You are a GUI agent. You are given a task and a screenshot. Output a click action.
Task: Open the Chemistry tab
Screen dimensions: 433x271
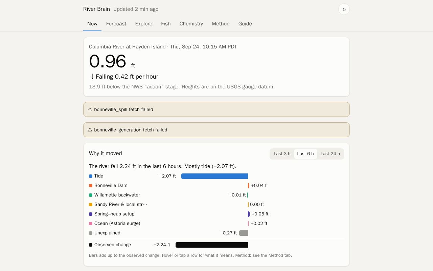click(191, 24)
